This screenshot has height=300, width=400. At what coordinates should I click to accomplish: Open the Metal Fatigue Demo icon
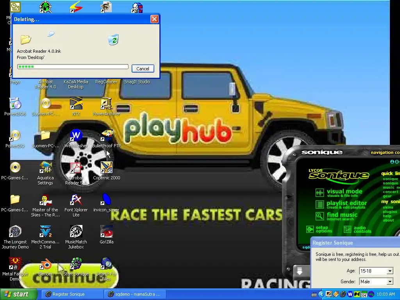(15, 269)
